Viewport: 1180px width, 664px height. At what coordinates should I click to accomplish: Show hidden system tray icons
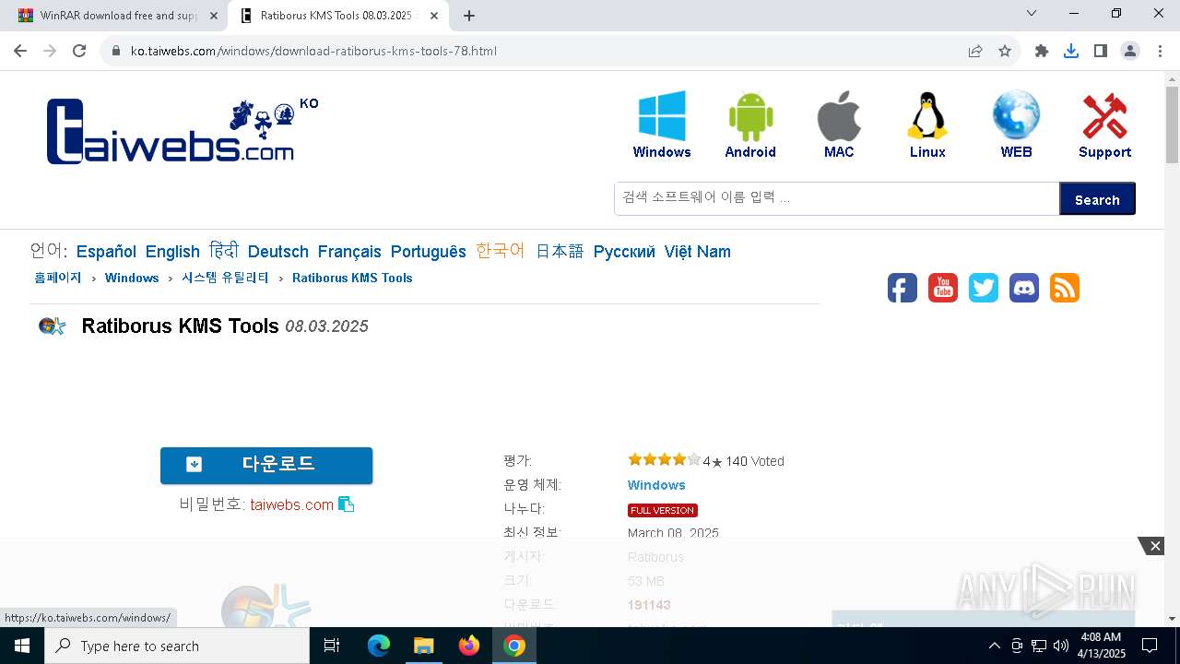pyautogui.click(x=994, y=646)
